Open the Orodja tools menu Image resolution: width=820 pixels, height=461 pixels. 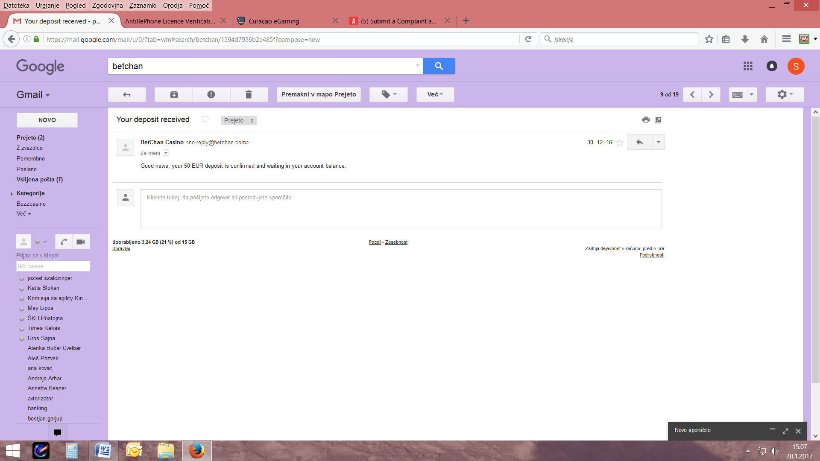coord(173,6)
